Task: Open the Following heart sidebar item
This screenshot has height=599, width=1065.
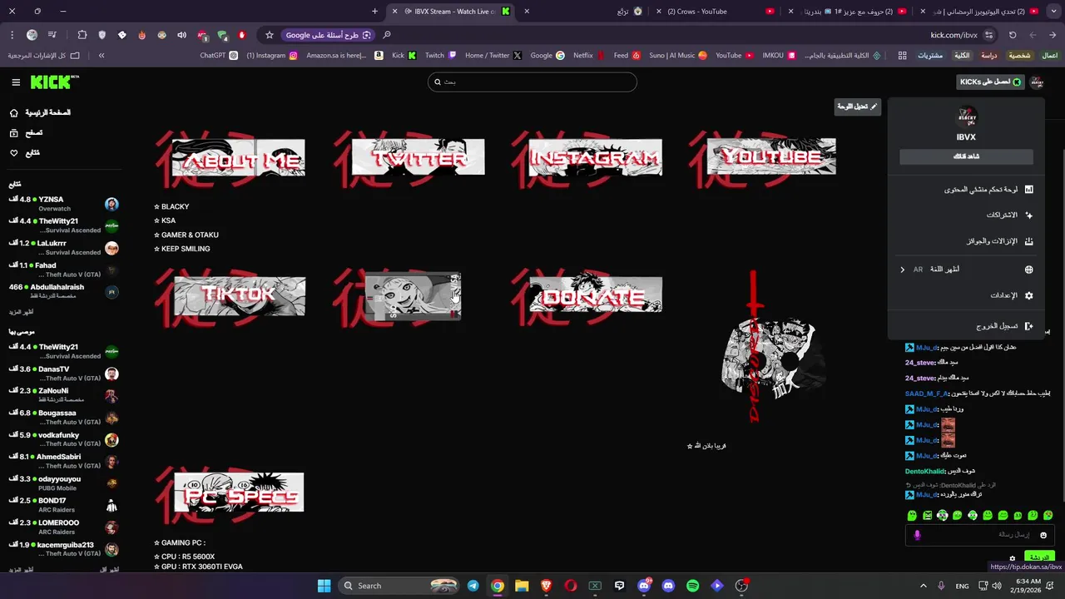Action: point(25,153)
